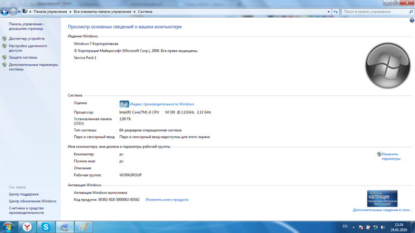Click the search magnifier icon
The width and height of the screenshot is (415, 233).
(x=411, y=11)
